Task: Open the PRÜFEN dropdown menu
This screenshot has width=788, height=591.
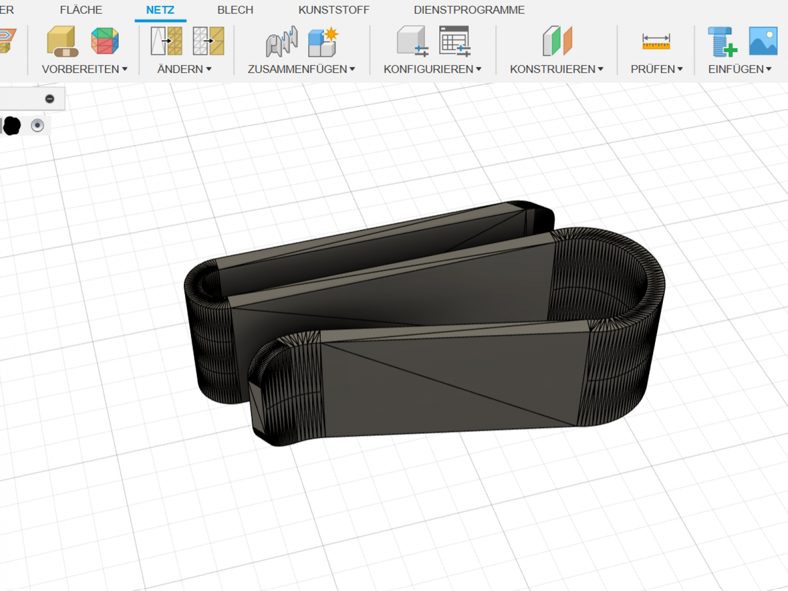Action: [x=657, y=69]
